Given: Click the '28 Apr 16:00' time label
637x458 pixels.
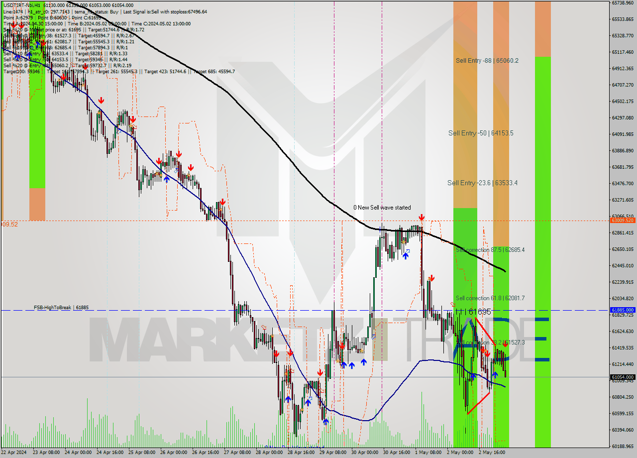Looking at the screenshot, I should pyautogui.click(x=301, y=453).
